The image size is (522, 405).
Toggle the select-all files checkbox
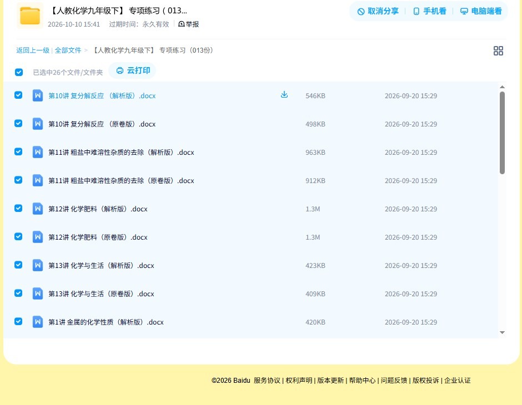coord(19,72)
